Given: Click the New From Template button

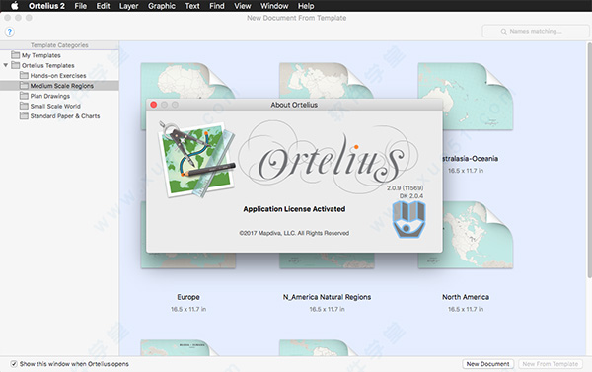Looking at the screenshot, I should coord(551,364).
